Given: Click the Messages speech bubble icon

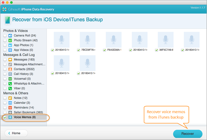Looking at the screenshot, I should pyautogui.click(x=10, y=59).
